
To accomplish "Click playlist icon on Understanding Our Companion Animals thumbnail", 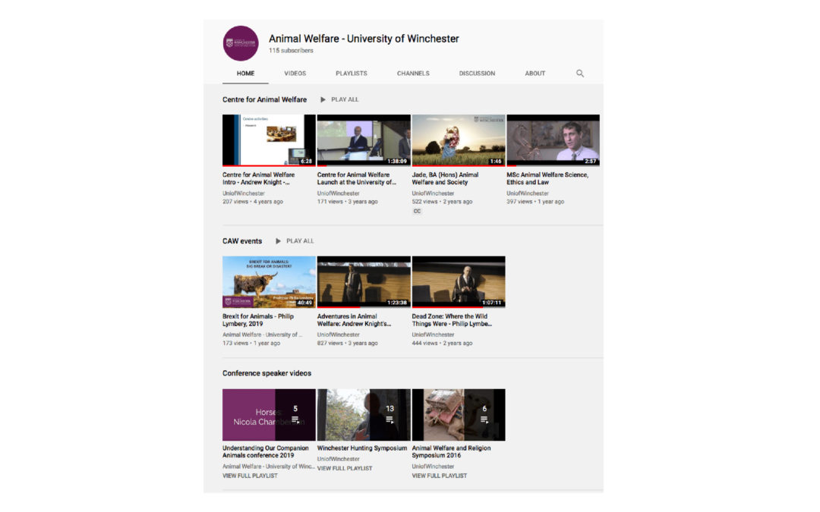I will [x=295, y=419].
